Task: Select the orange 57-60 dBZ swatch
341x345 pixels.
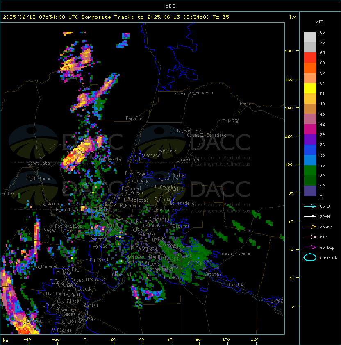Action: (310, 68)
